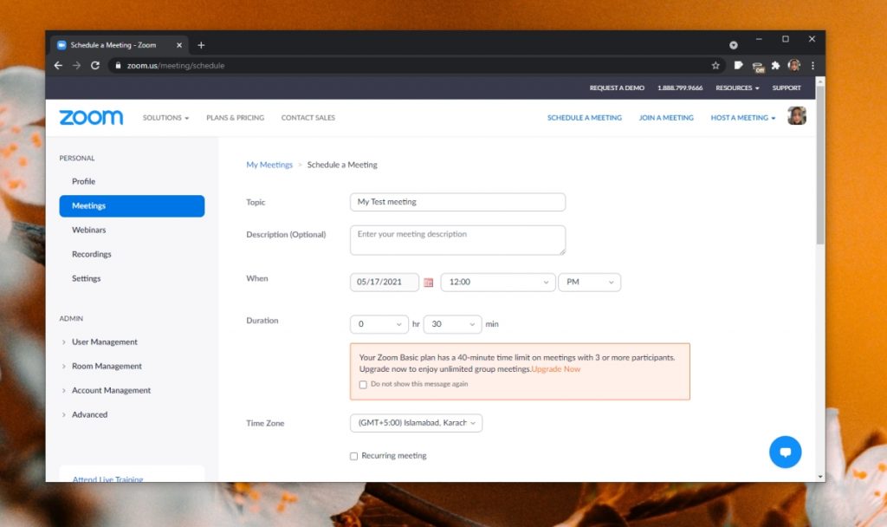This screenshot has height=527, width=887.
Task: Click the Zoom logo
Action: pos(90,117)
